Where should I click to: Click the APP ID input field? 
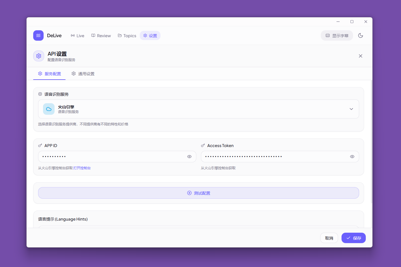(x=117, y=157)
